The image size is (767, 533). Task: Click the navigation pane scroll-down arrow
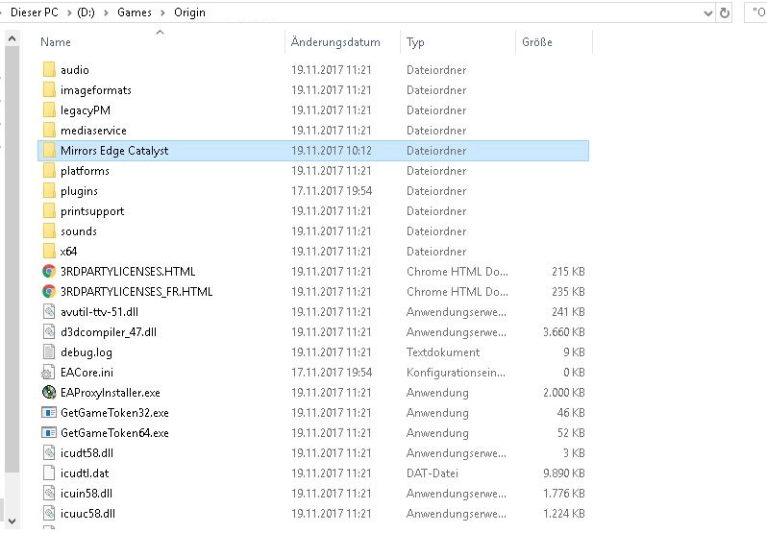[x=12, y=521]
